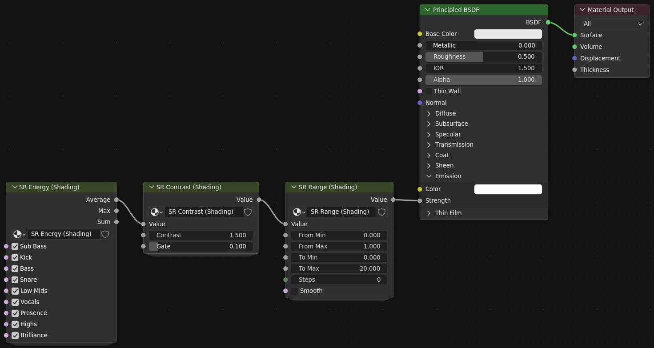Enable the Thin Wall checkbox
Image resolution: width=654 pixels, height=348 pixels.
[x=429, y=91]
